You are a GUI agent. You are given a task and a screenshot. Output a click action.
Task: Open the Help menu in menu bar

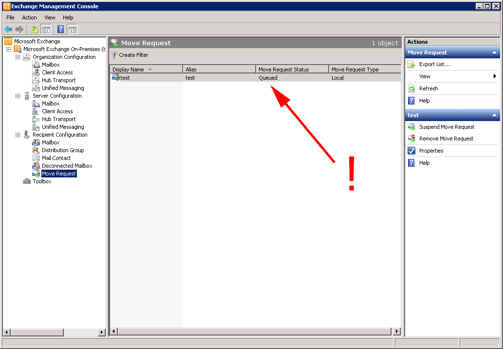point(68,17)
